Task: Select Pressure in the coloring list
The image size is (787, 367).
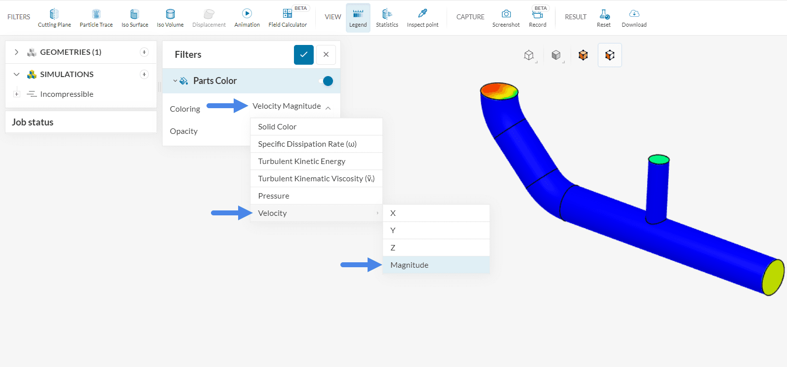Action: pyautogui.click(x=274, y=196)
